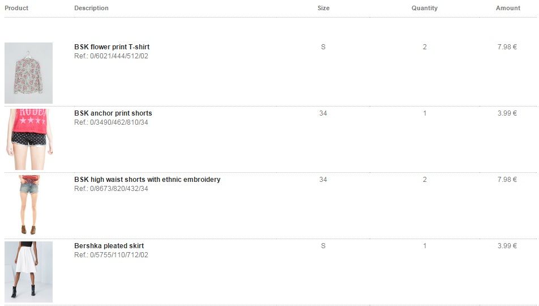Click the Description column header

tap(91, 8)
